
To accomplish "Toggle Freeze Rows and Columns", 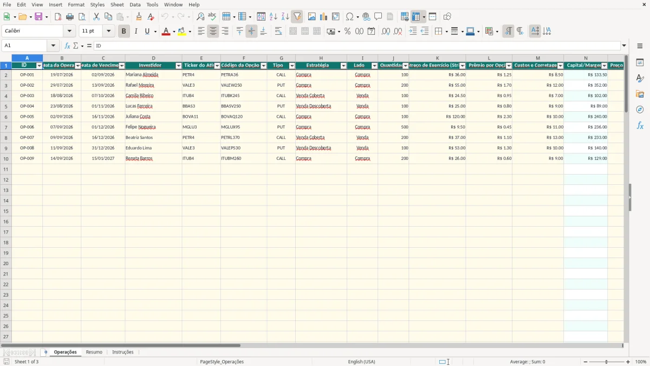I will click(x=415, y=17).
